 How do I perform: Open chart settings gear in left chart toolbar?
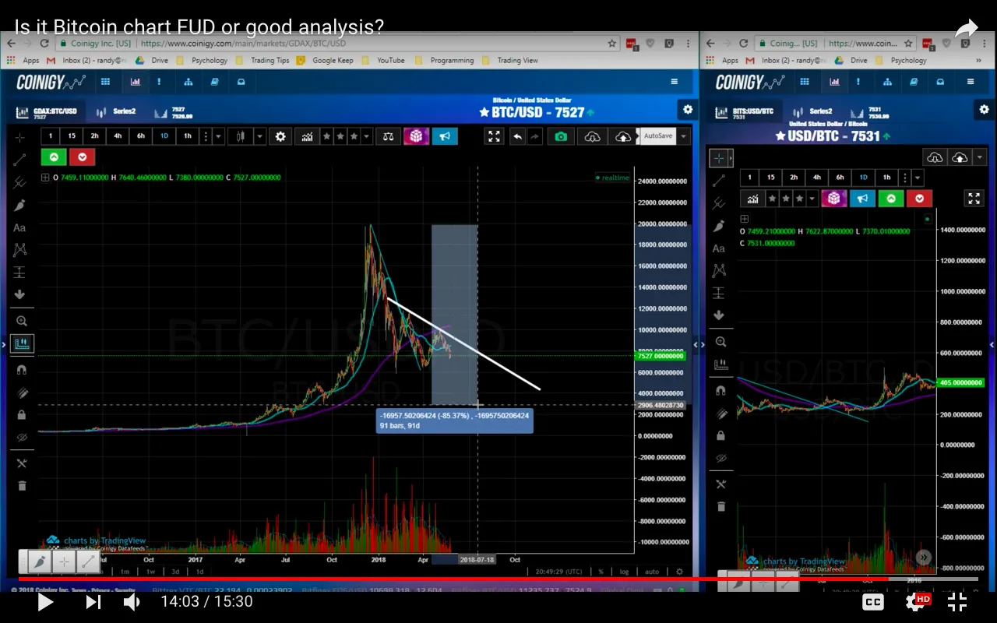point(280,136)
